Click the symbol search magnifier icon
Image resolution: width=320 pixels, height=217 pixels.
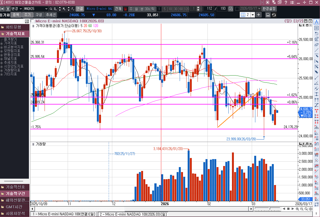(x=51, y=9)
